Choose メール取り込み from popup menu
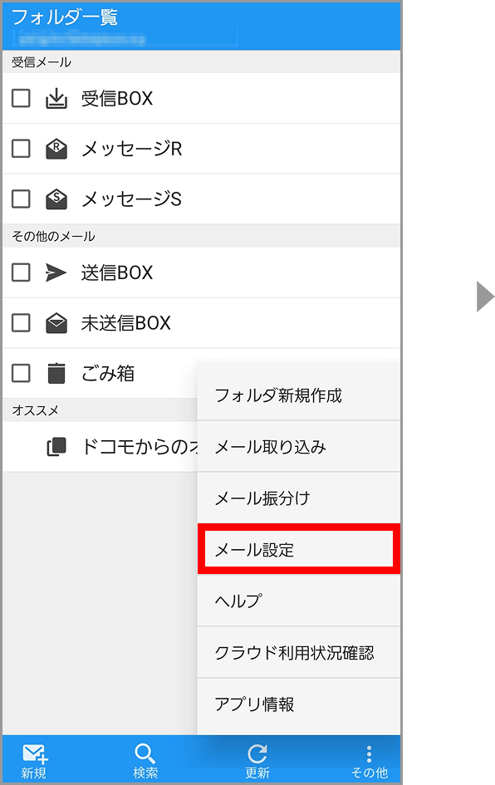The height and width of the screenshot is (785, 495). click(299, 447)
